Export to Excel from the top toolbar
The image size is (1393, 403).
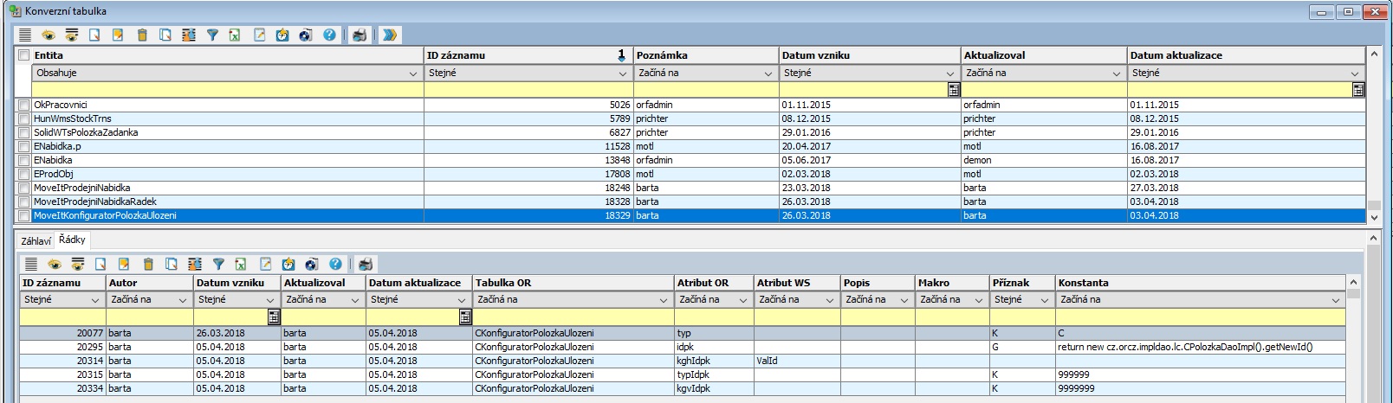235,35
